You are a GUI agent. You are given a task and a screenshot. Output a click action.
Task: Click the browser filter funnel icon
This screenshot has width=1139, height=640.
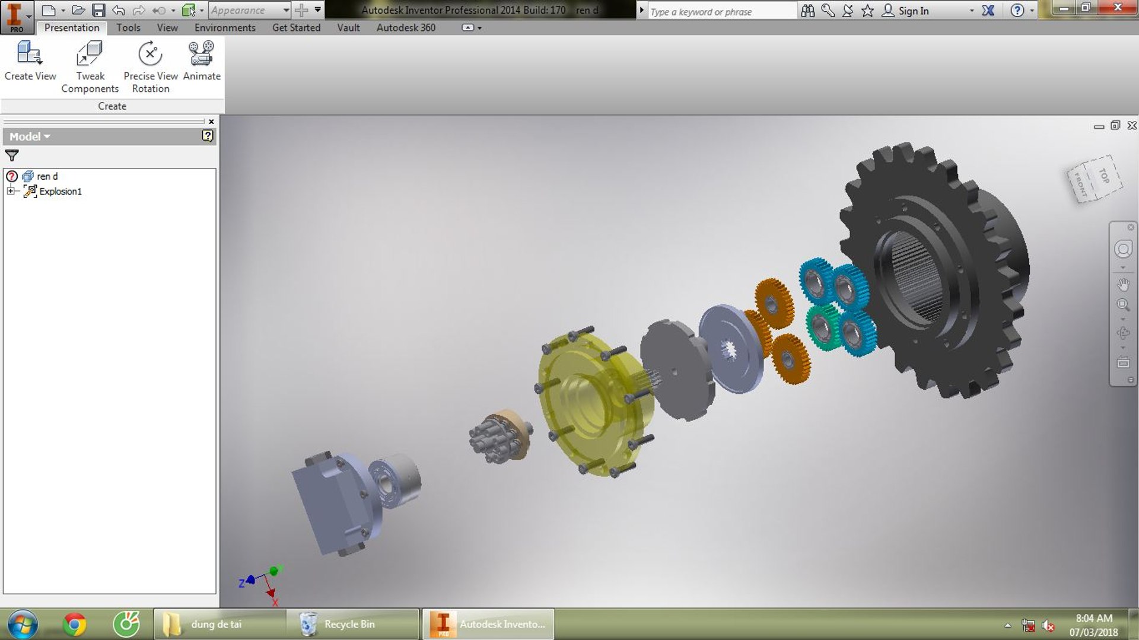tap(12, 155)
